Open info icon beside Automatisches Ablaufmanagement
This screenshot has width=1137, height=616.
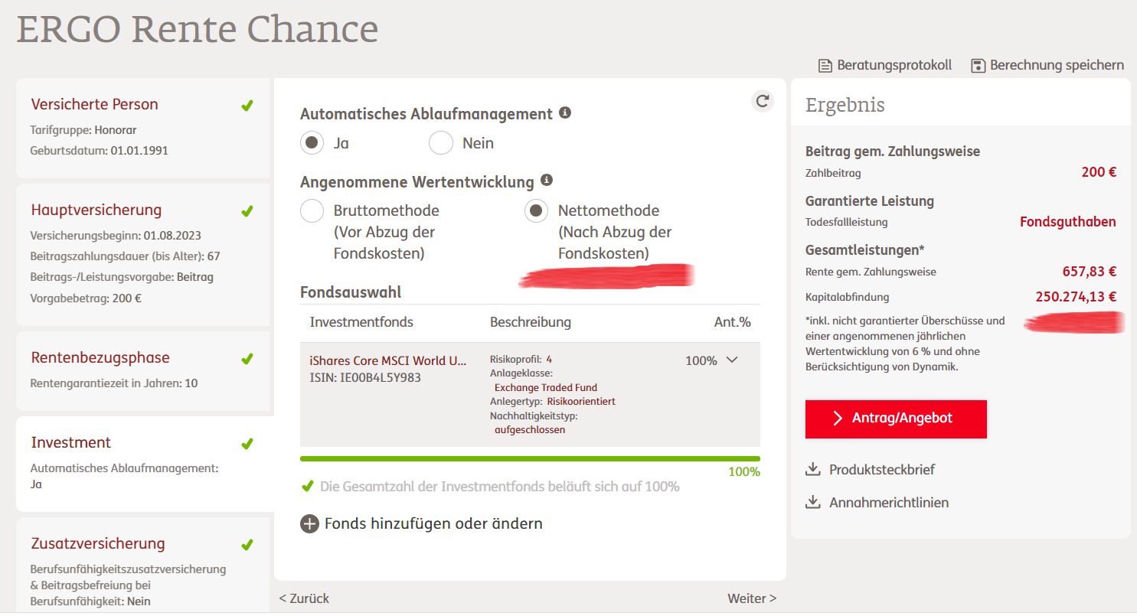[x=565, y=113]
